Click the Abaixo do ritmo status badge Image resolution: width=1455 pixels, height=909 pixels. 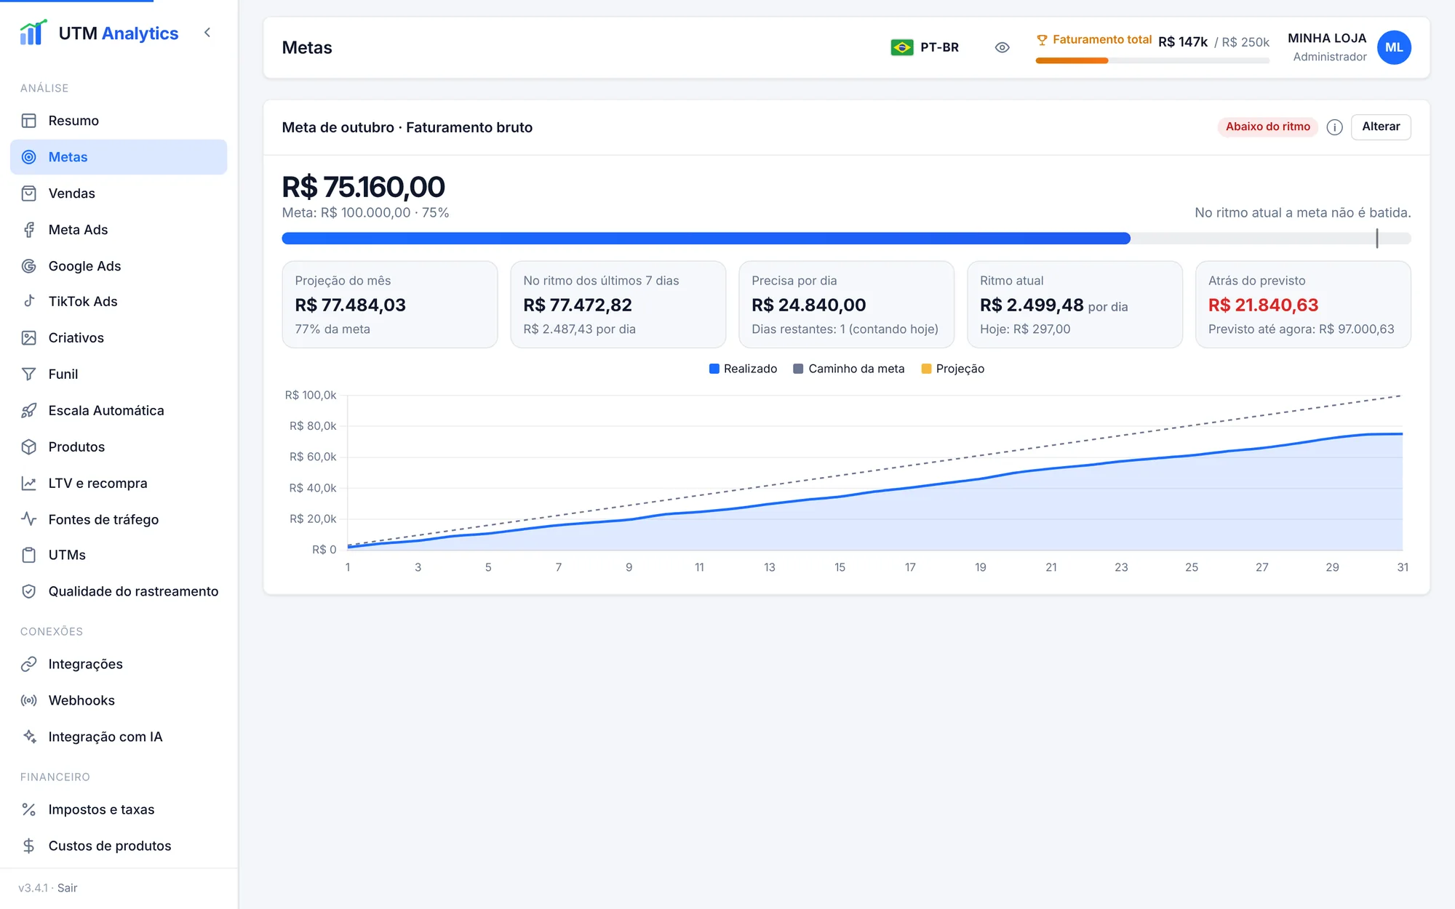point(1268,127)
